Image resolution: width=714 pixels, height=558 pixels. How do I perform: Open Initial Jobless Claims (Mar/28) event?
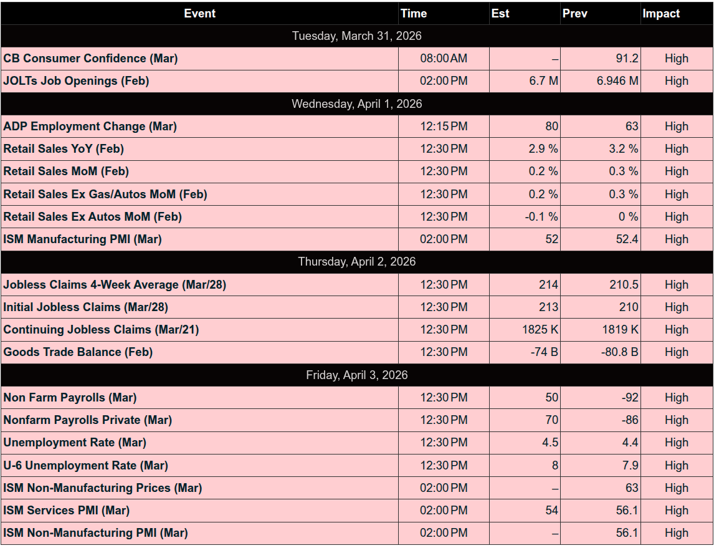point(85,307)
